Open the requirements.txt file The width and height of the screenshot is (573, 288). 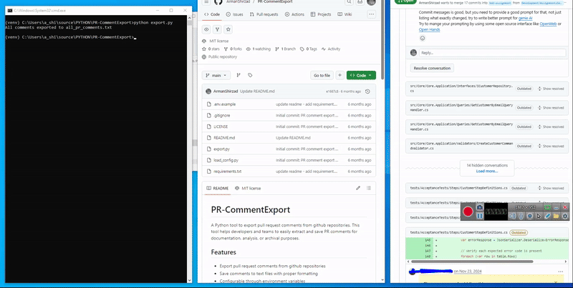(x=227, y=172)
